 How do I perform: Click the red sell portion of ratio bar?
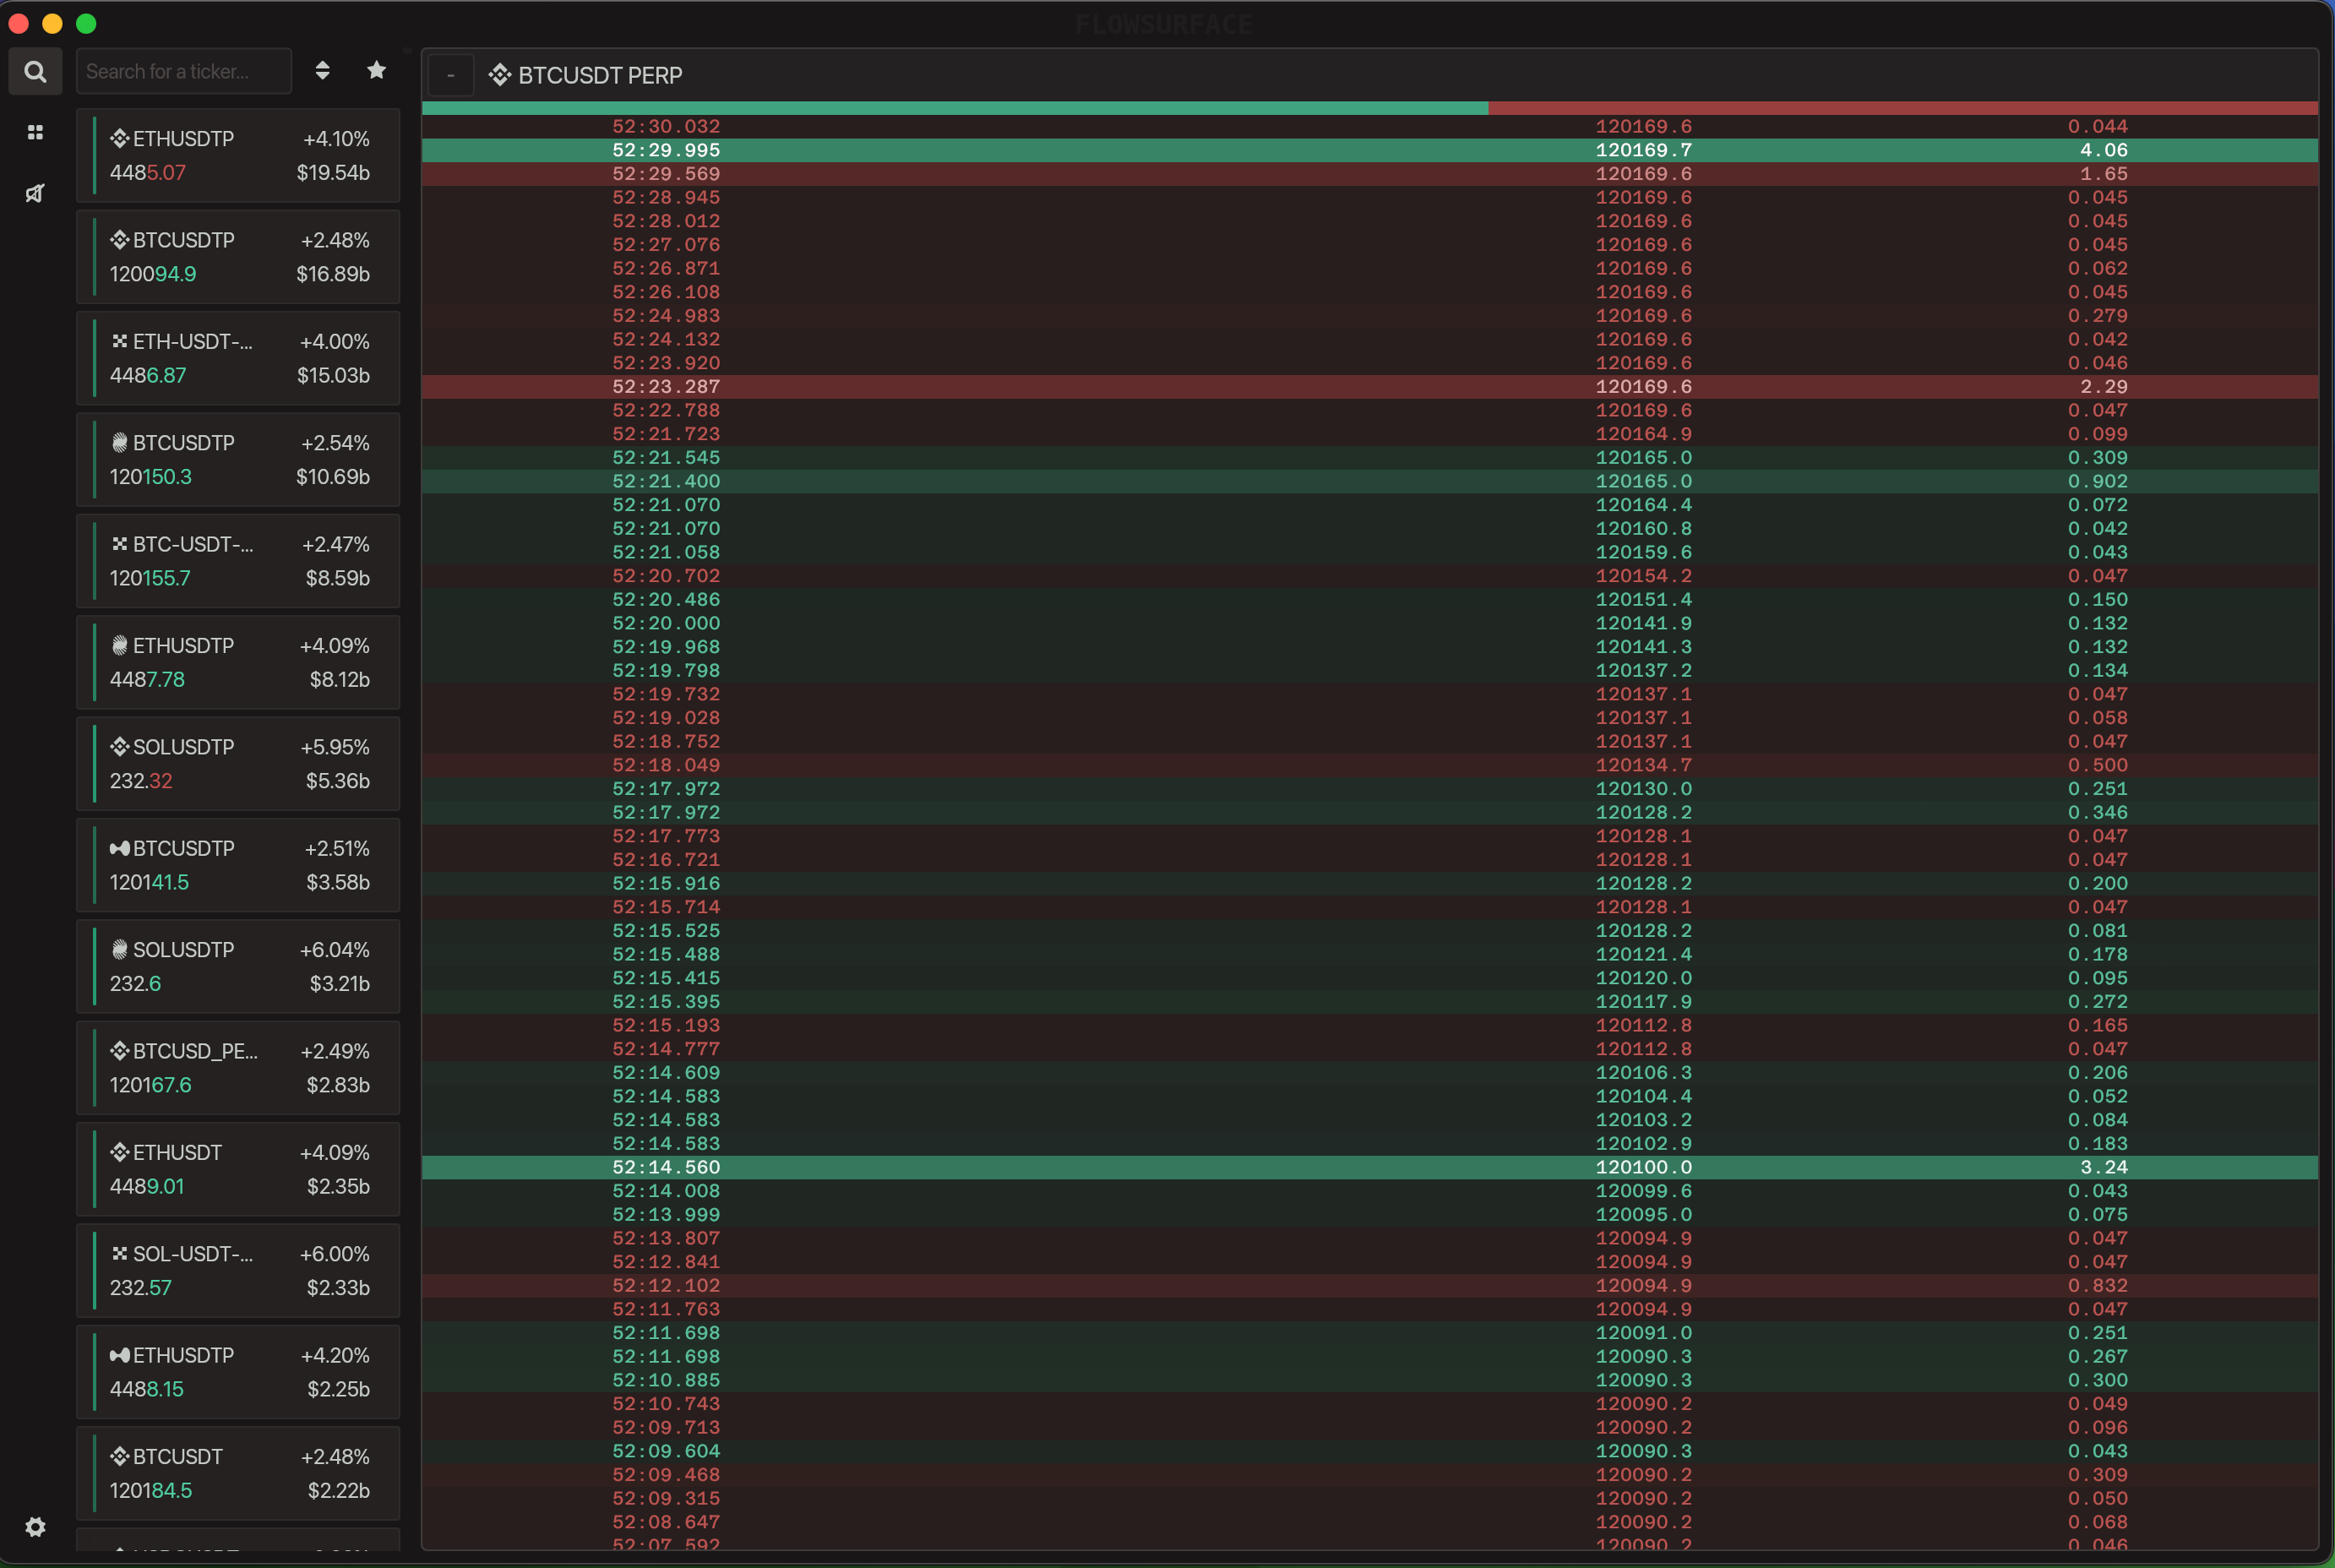point(1903,108)
